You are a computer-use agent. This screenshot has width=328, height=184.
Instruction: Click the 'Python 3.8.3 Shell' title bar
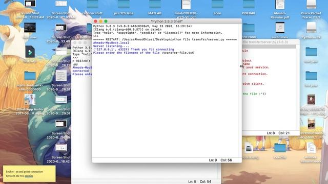[167, 21]
